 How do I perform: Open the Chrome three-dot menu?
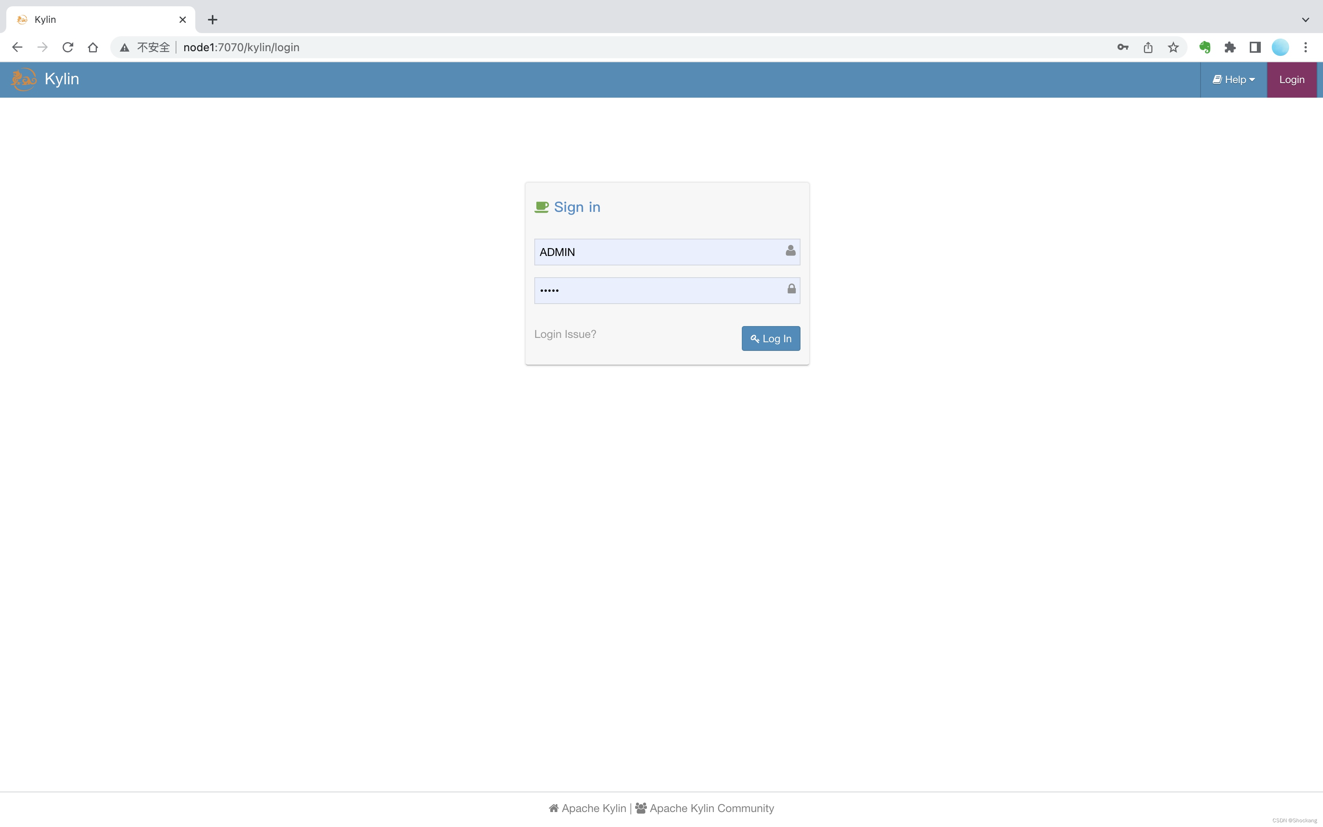click(1306, 48)
